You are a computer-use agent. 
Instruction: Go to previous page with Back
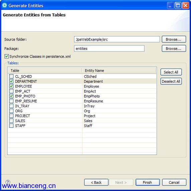click(96, 182)
